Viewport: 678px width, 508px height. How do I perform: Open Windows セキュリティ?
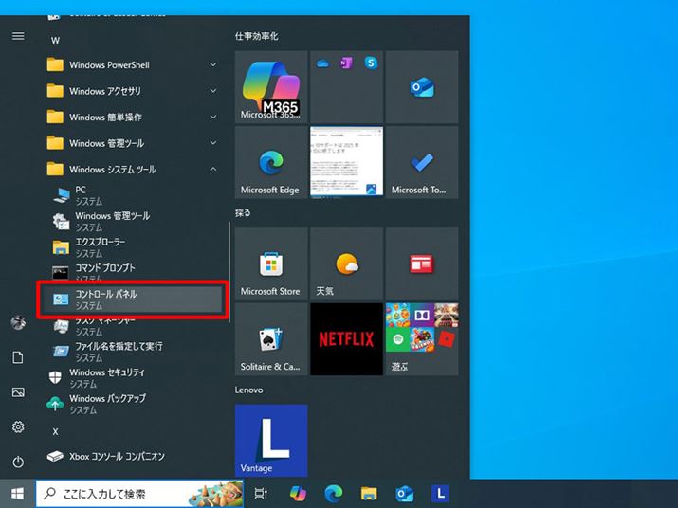134,378
